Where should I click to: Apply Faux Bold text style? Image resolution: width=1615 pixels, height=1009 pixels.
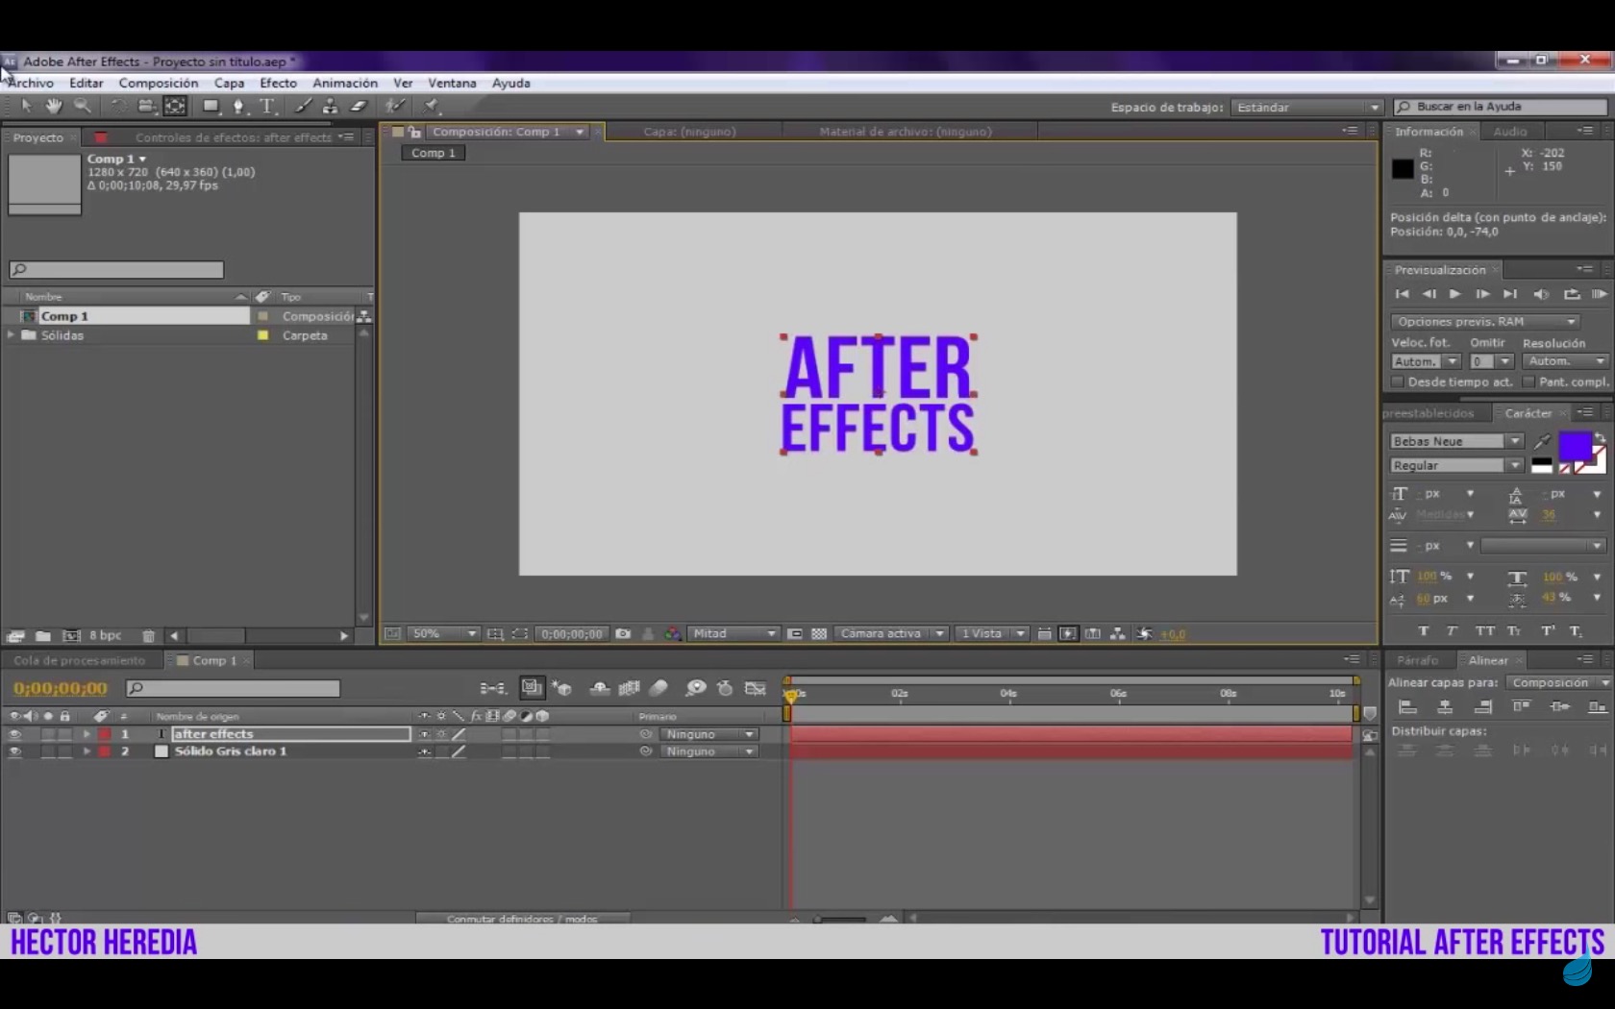(x=1424, y=631)
